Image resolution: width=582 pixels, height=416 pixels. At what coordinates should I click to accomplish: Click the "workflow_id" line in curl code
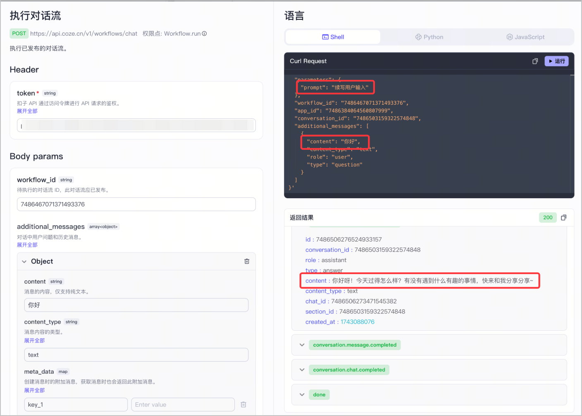click(351, 103)
